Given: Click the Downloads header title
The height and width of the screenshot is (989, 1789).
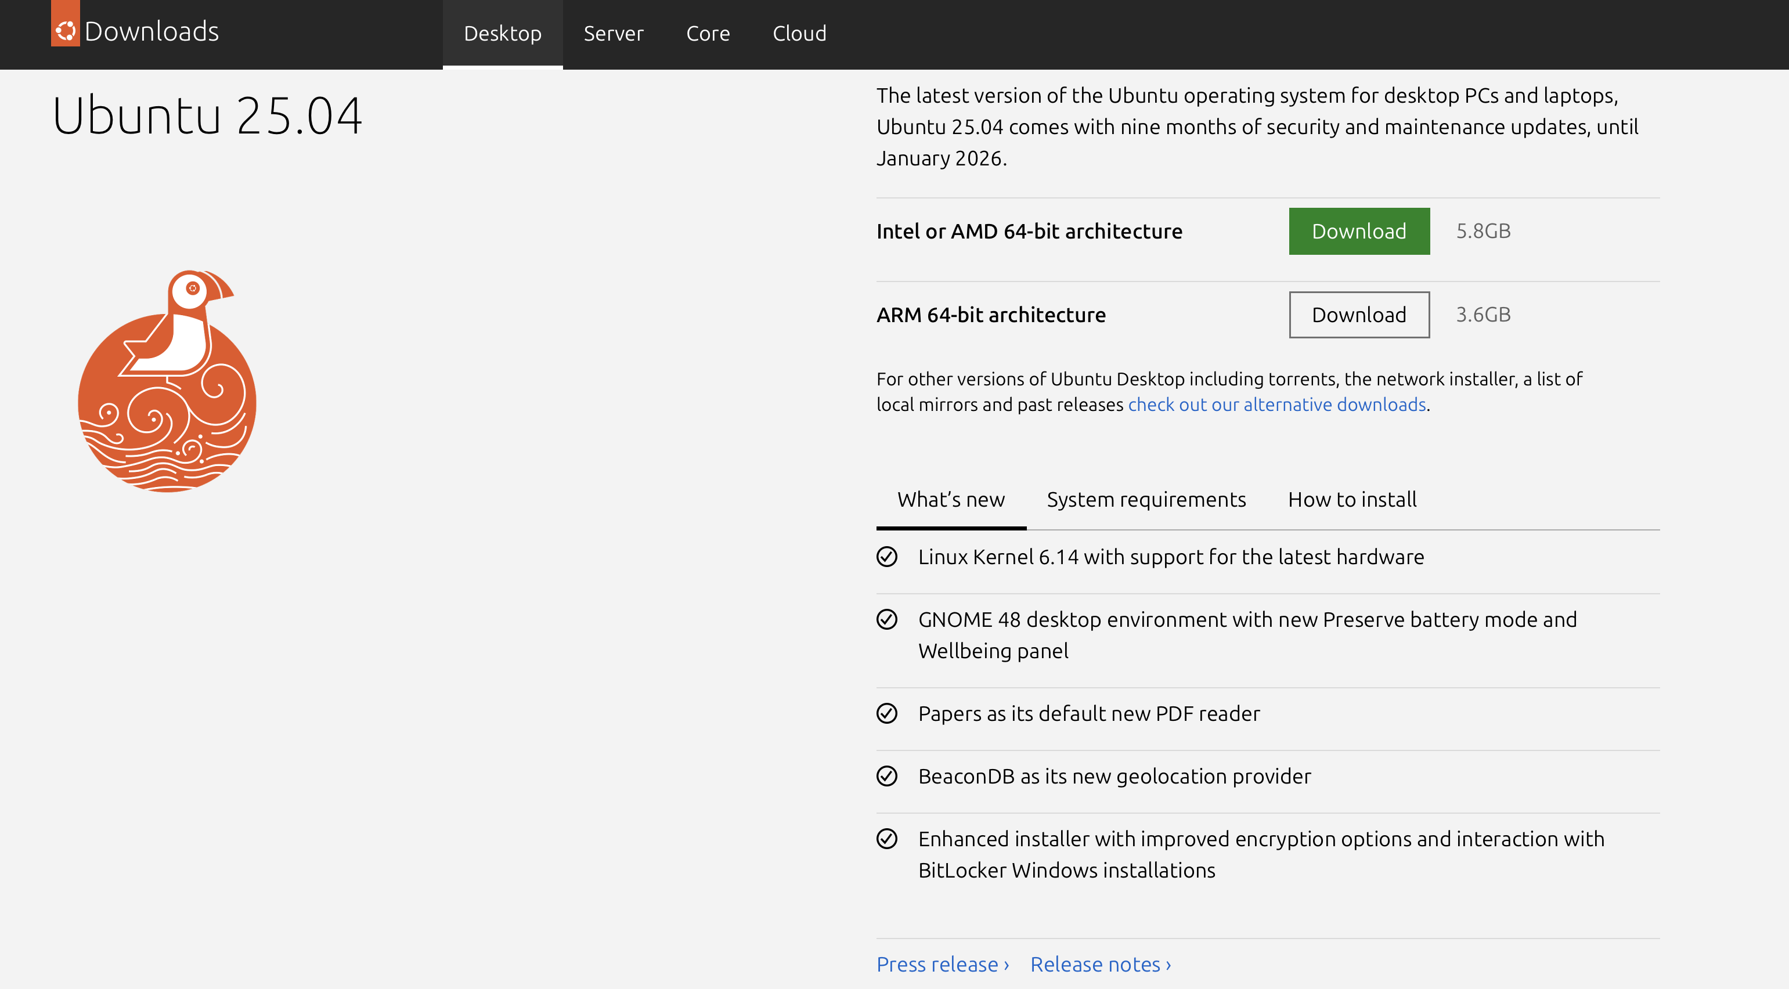Looking at the screenshot, I should tap(152, 31).
